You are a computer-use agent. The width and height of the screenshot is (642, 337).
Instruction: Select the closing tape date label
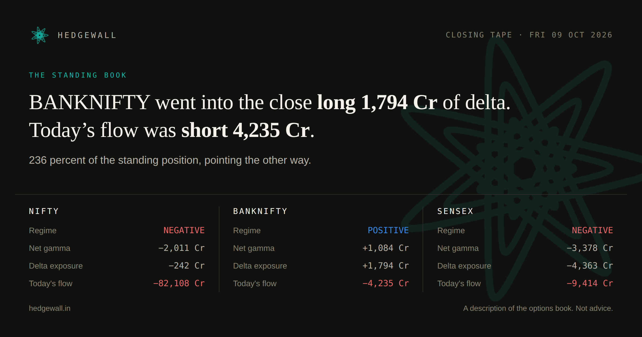[529, 35]
